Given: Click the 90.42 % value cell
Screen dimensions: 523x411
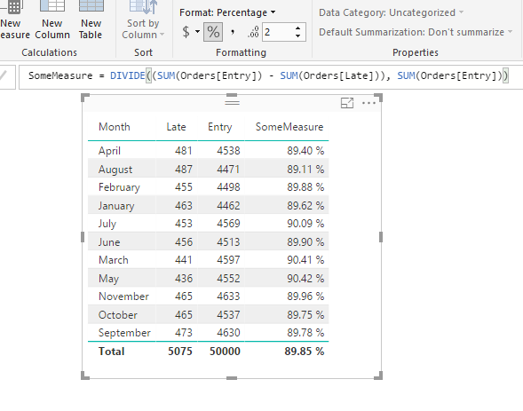Looking at the screenshot, I should 305,279.
